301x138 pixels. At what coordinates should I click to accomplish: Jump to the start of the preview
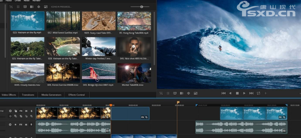[224, 93]
